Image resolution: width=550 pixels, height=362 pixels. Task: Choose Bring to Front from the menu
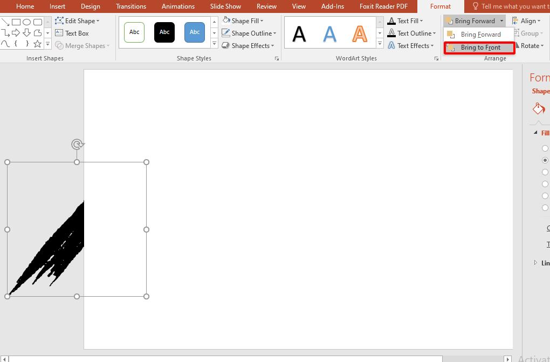[479, 47]
